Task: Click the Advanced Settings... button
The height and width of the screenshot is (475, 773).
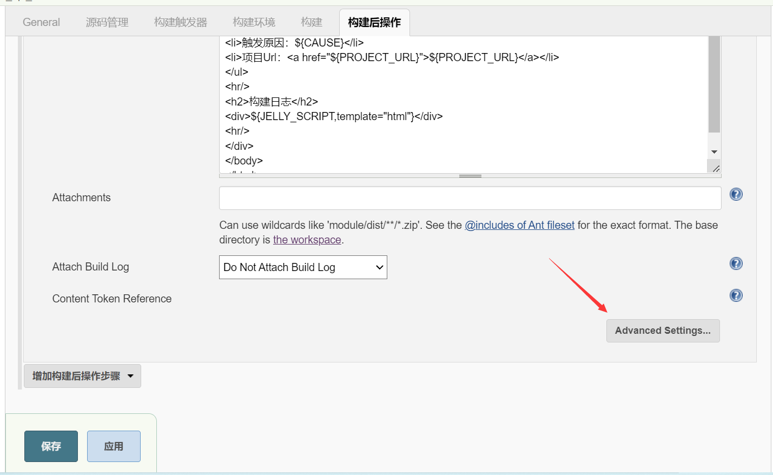Action: coord(663,331)
